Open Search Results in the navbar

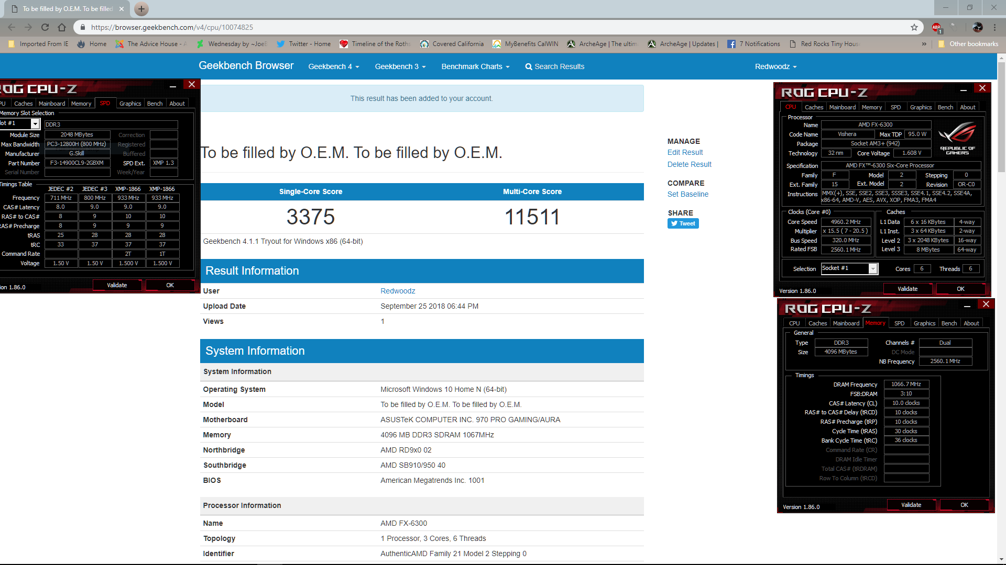[555, 66]
